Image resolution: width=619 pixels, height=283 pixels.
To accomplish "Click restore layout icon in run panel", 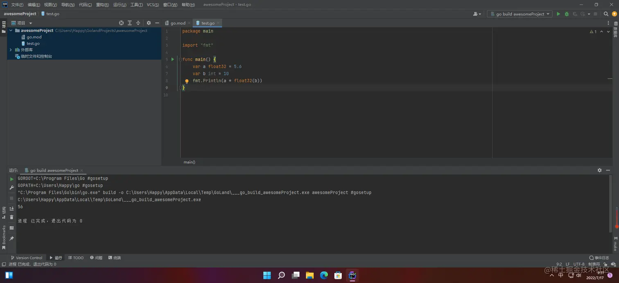I will click(x=11, y=228).
